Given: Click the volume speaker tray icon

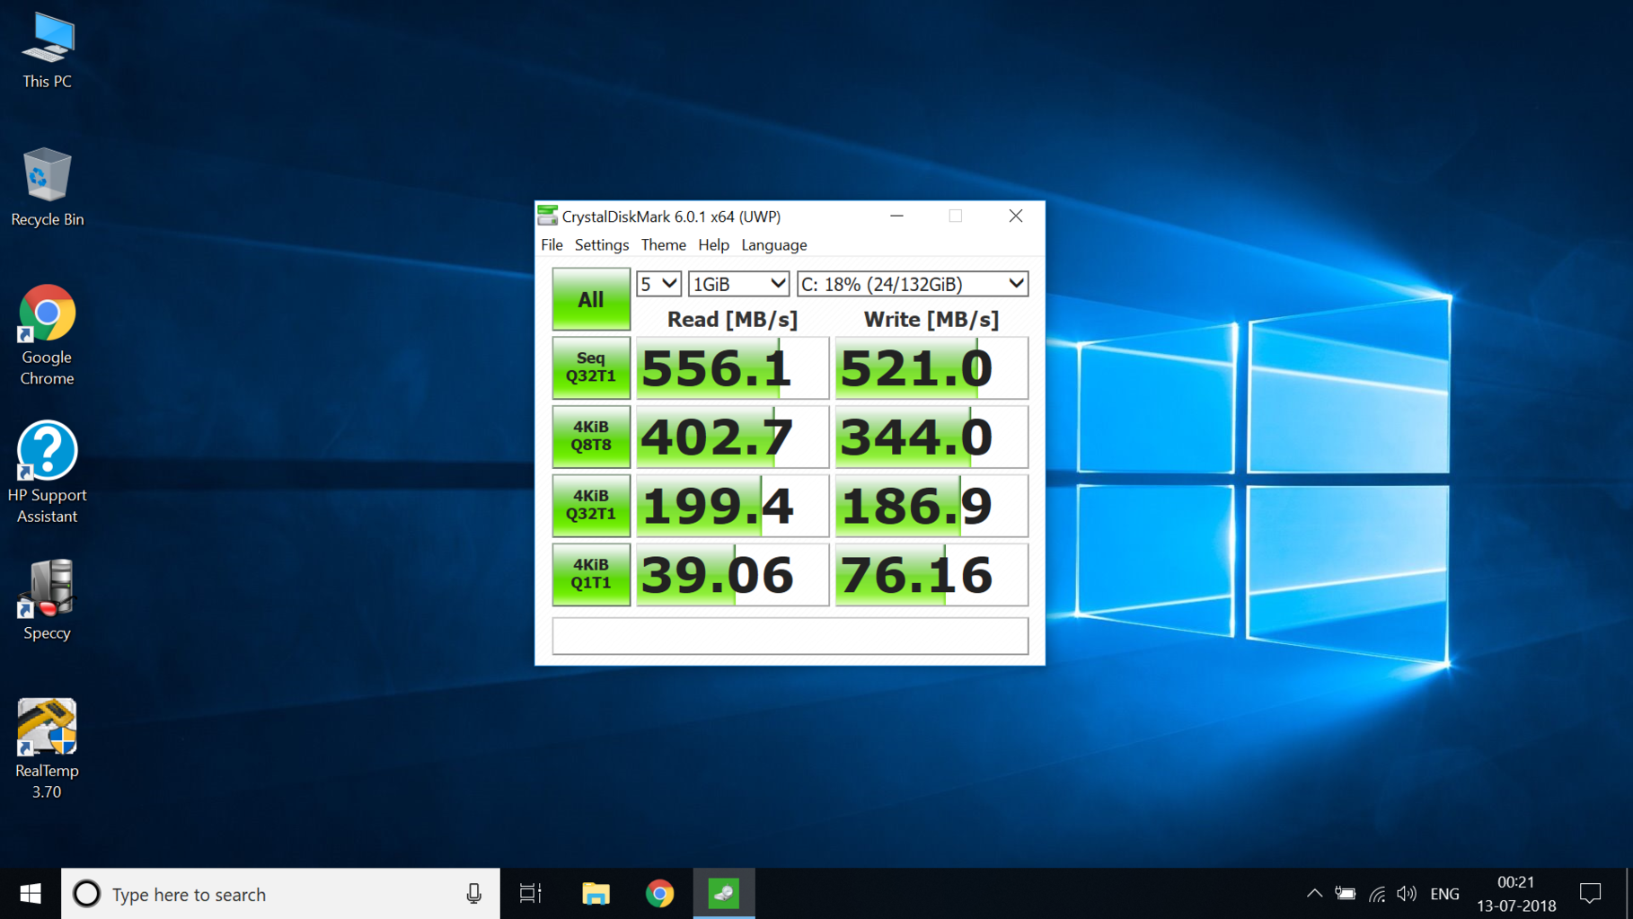Looking at the screenshot, I should tap(1407, 894).
